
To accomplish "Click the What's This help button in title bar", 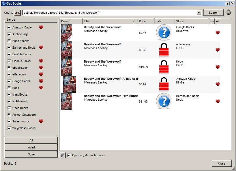I will coord(227,3).
